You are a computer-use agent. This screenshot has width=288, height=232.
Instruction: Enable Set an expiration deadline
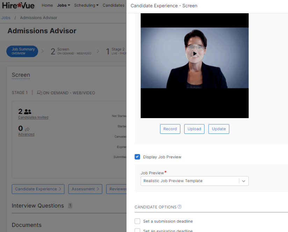pyautogui.click(x=137, y=230)
